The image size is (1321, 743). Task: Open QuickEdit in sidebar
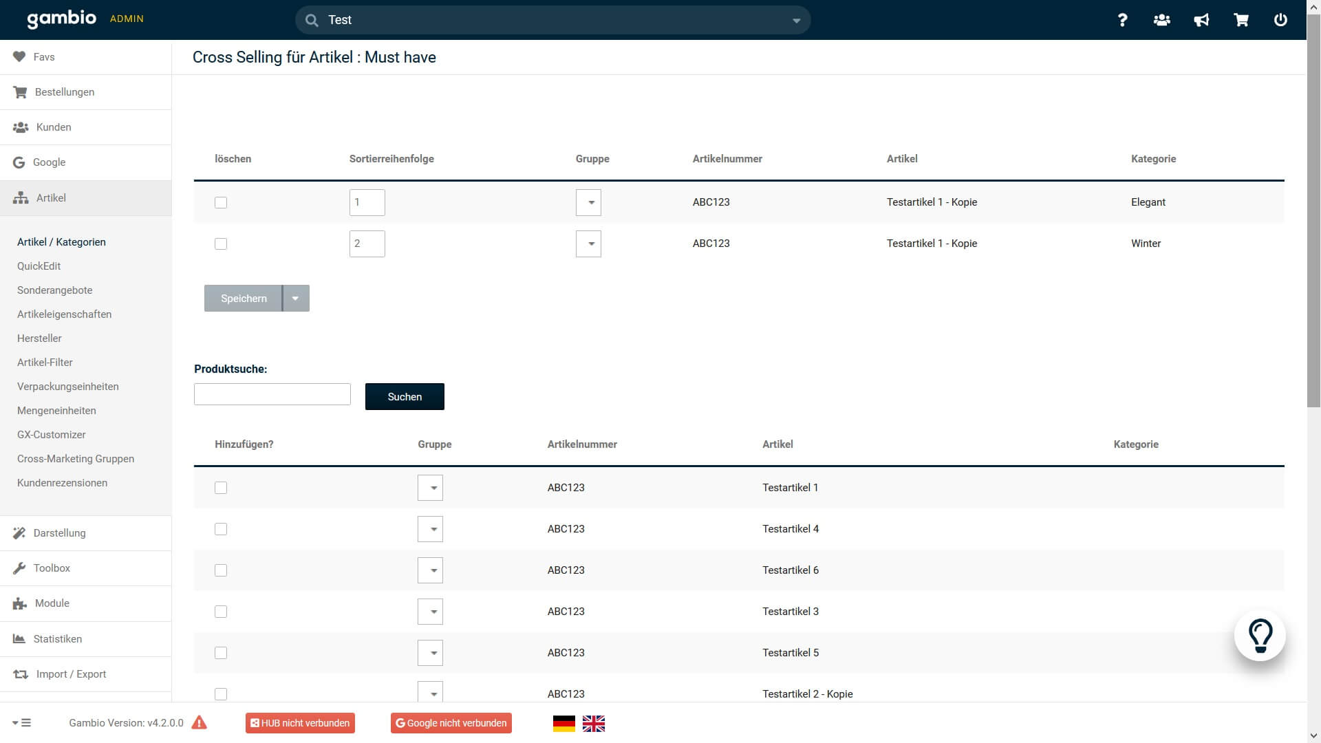[x=39, y=266]
